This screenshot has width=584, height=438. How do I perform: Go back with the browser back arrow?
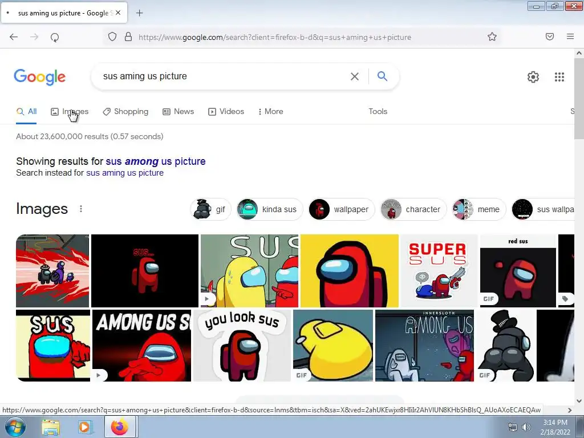coord(14,37)
